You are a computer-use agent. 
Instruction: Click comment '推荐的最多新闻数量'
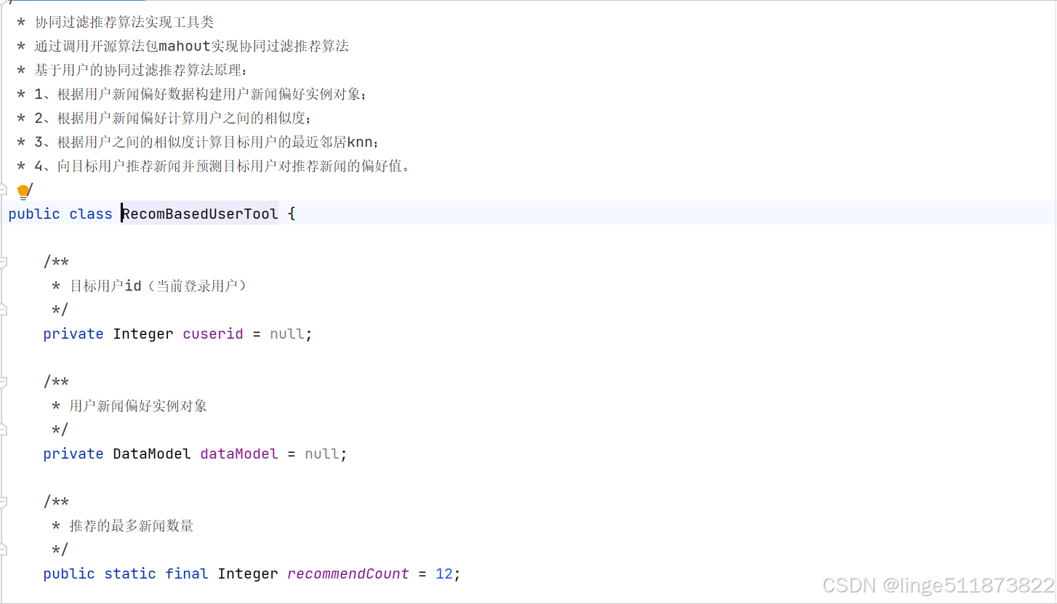point(132,526)
